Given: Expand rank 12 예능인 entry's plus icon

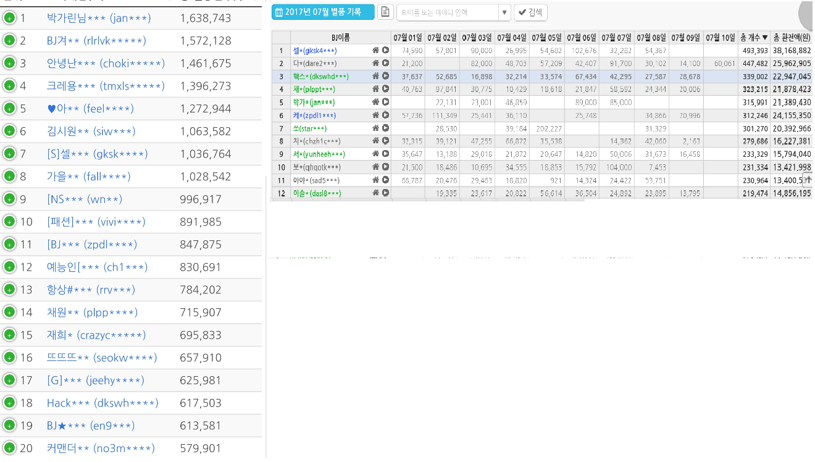Looking at the screenshot, I should tap(9, 267).
